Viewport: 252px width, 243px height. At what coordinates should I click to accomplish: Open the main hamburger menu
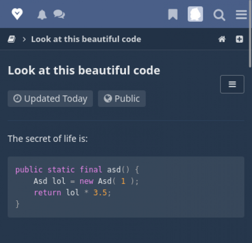pyautogui.click(x=241, y=15)
